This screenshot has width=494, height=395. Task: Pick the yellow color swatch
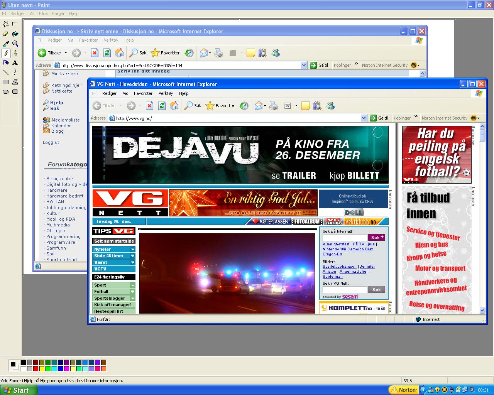pos(42,369)
